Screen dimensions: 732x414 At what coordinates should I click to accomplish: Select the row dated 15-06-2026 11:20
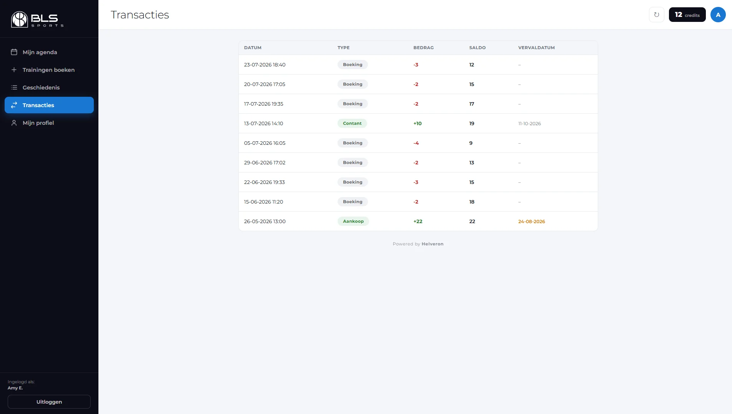(x=418, y=202)
